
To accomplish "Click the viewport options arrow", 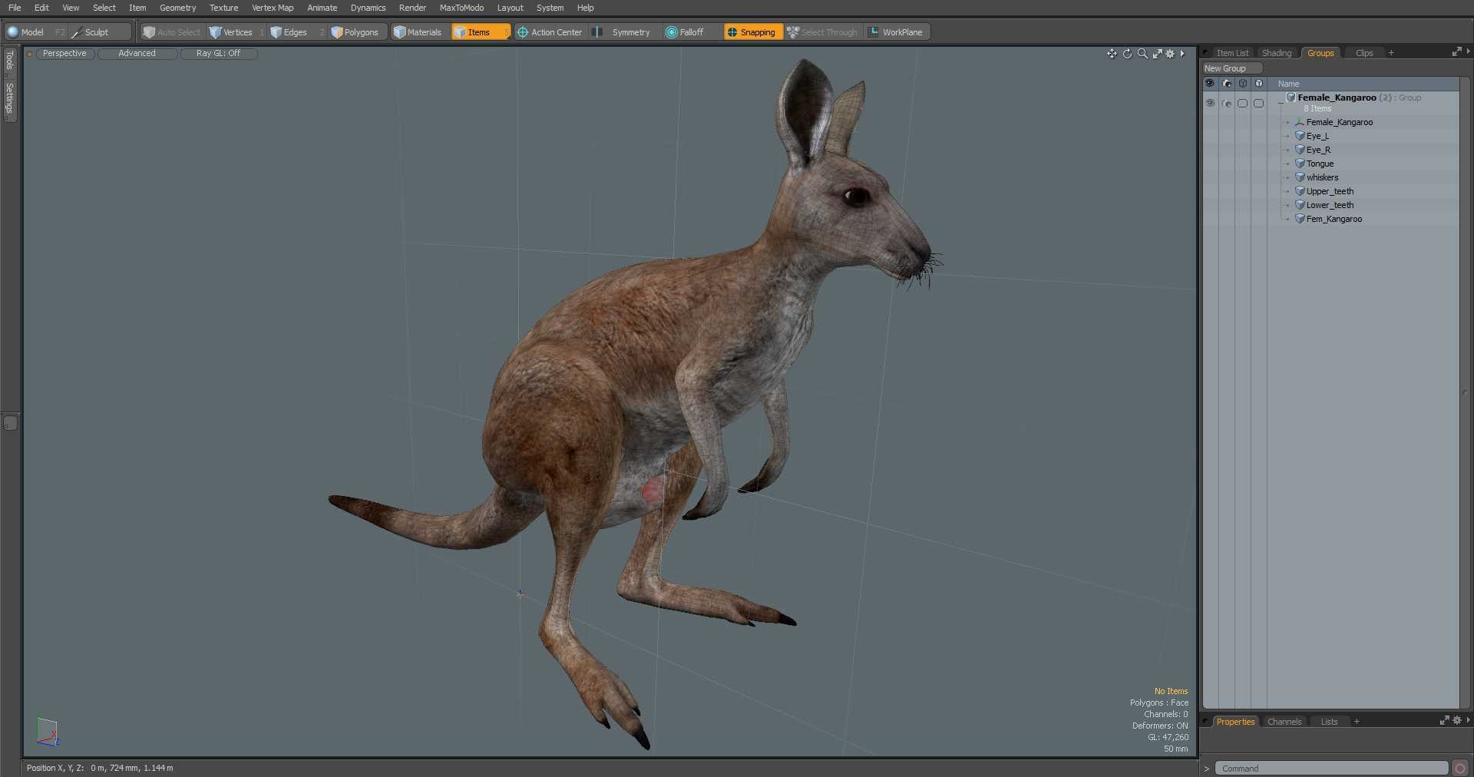I will (1182, 54).
